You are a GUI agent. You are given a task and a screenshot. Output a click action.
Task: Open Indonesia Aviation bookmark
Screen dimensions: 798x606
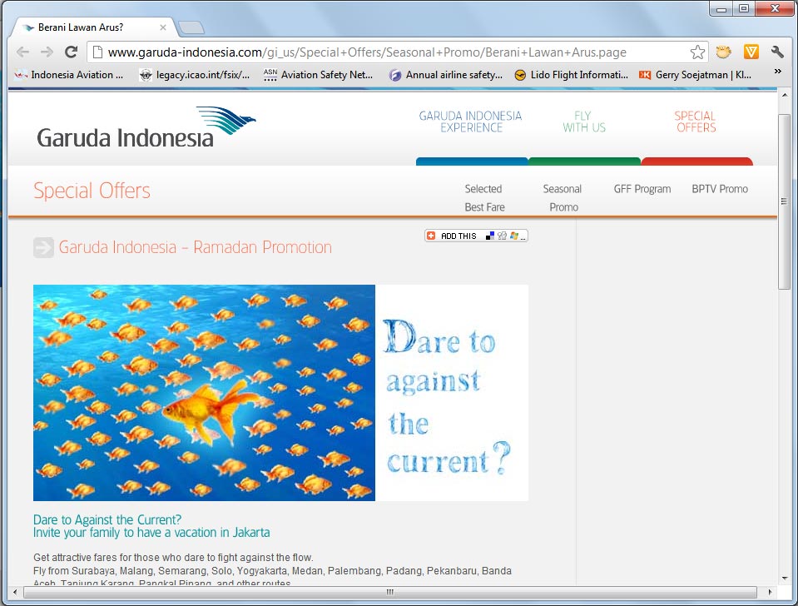tap(69, 75)
